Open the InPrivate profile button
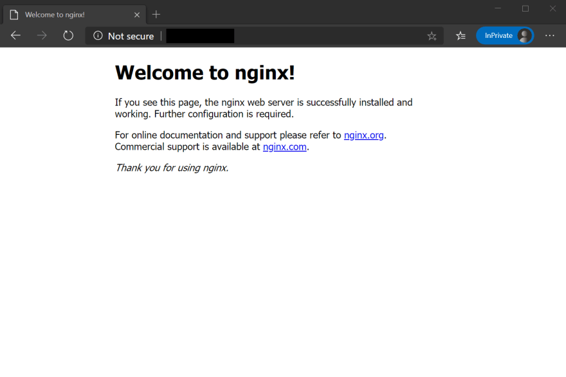 [505, 36]
